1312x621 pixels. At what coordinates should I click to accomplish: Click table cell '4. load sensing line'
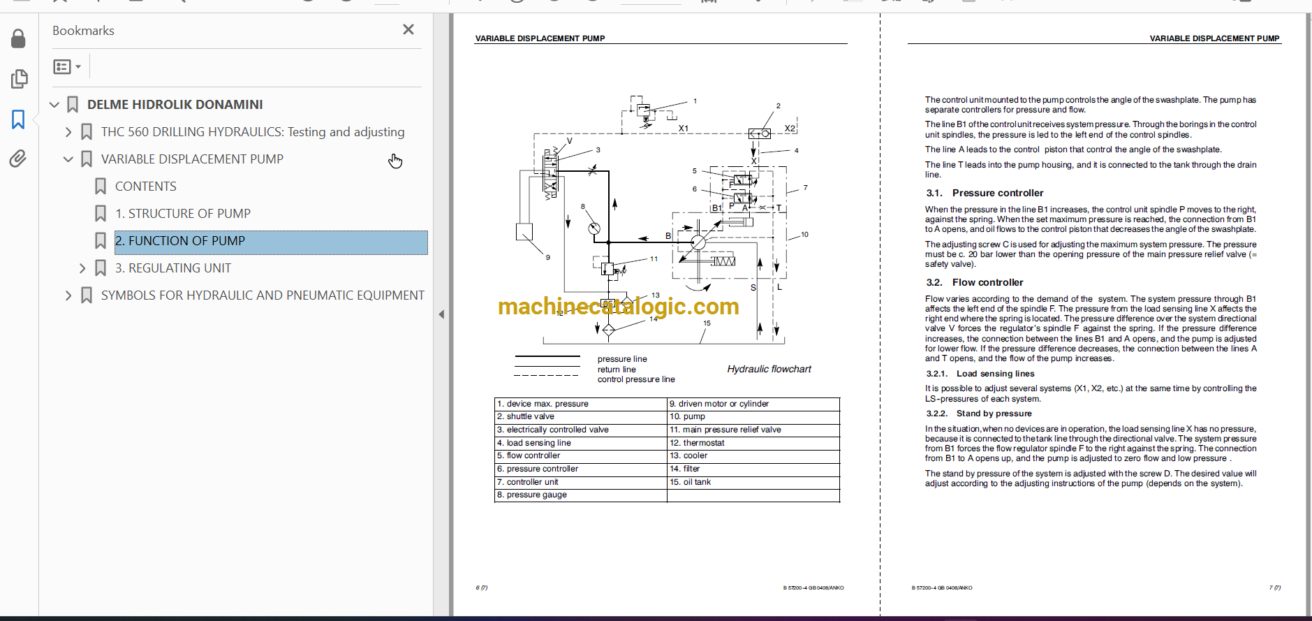pyautogui.click(x=581, y=443)
